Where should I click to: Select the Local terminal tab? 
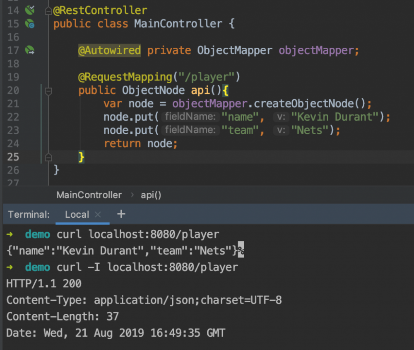(77, 214)
